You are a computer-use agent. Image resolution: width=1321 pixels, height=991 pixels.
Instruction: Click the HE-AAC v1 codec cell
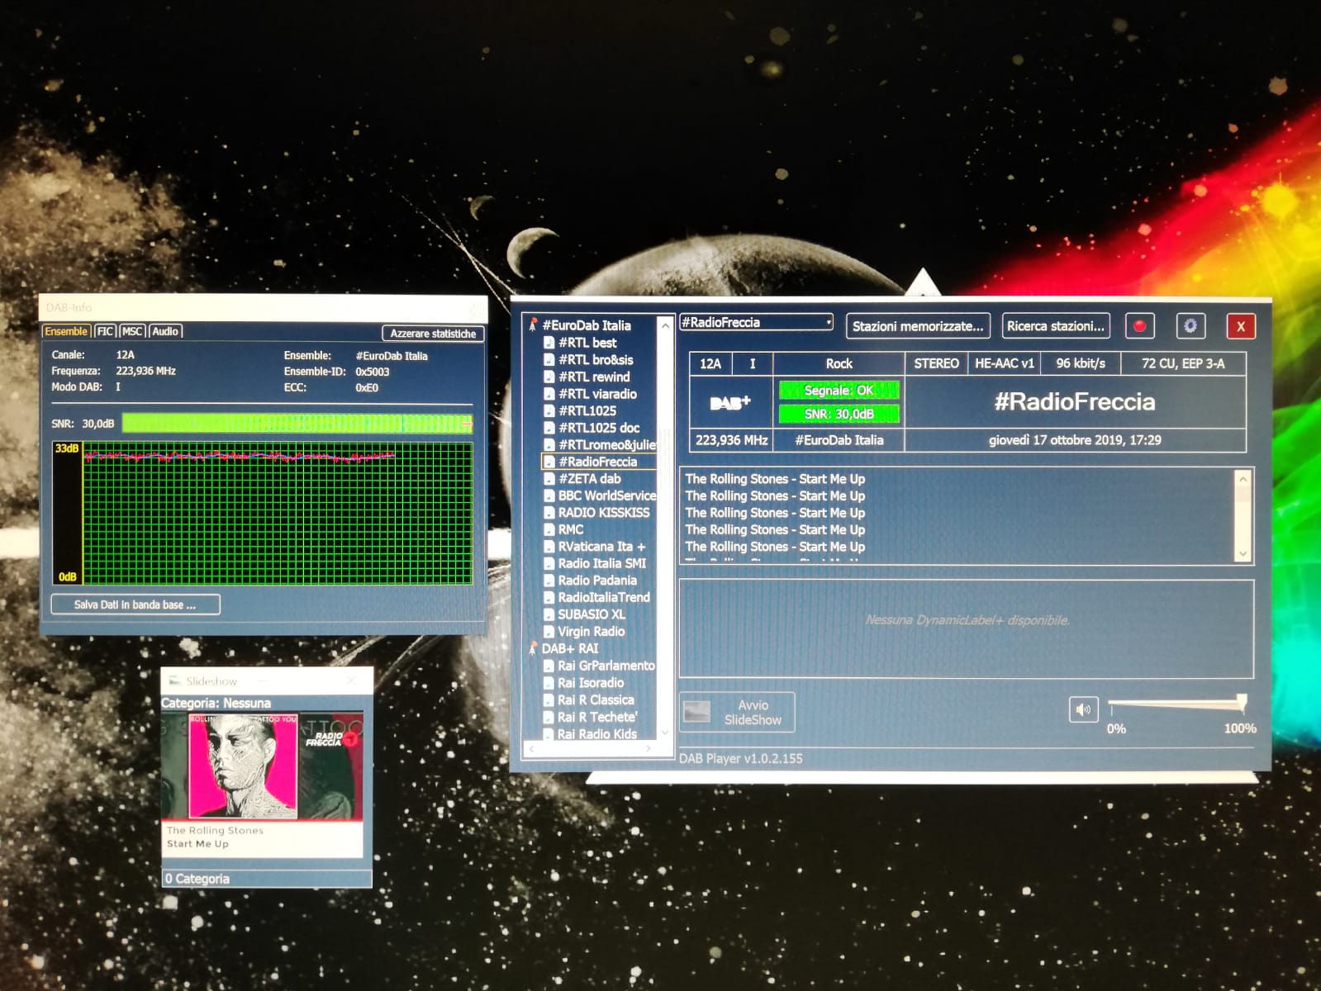(1005, 363)
